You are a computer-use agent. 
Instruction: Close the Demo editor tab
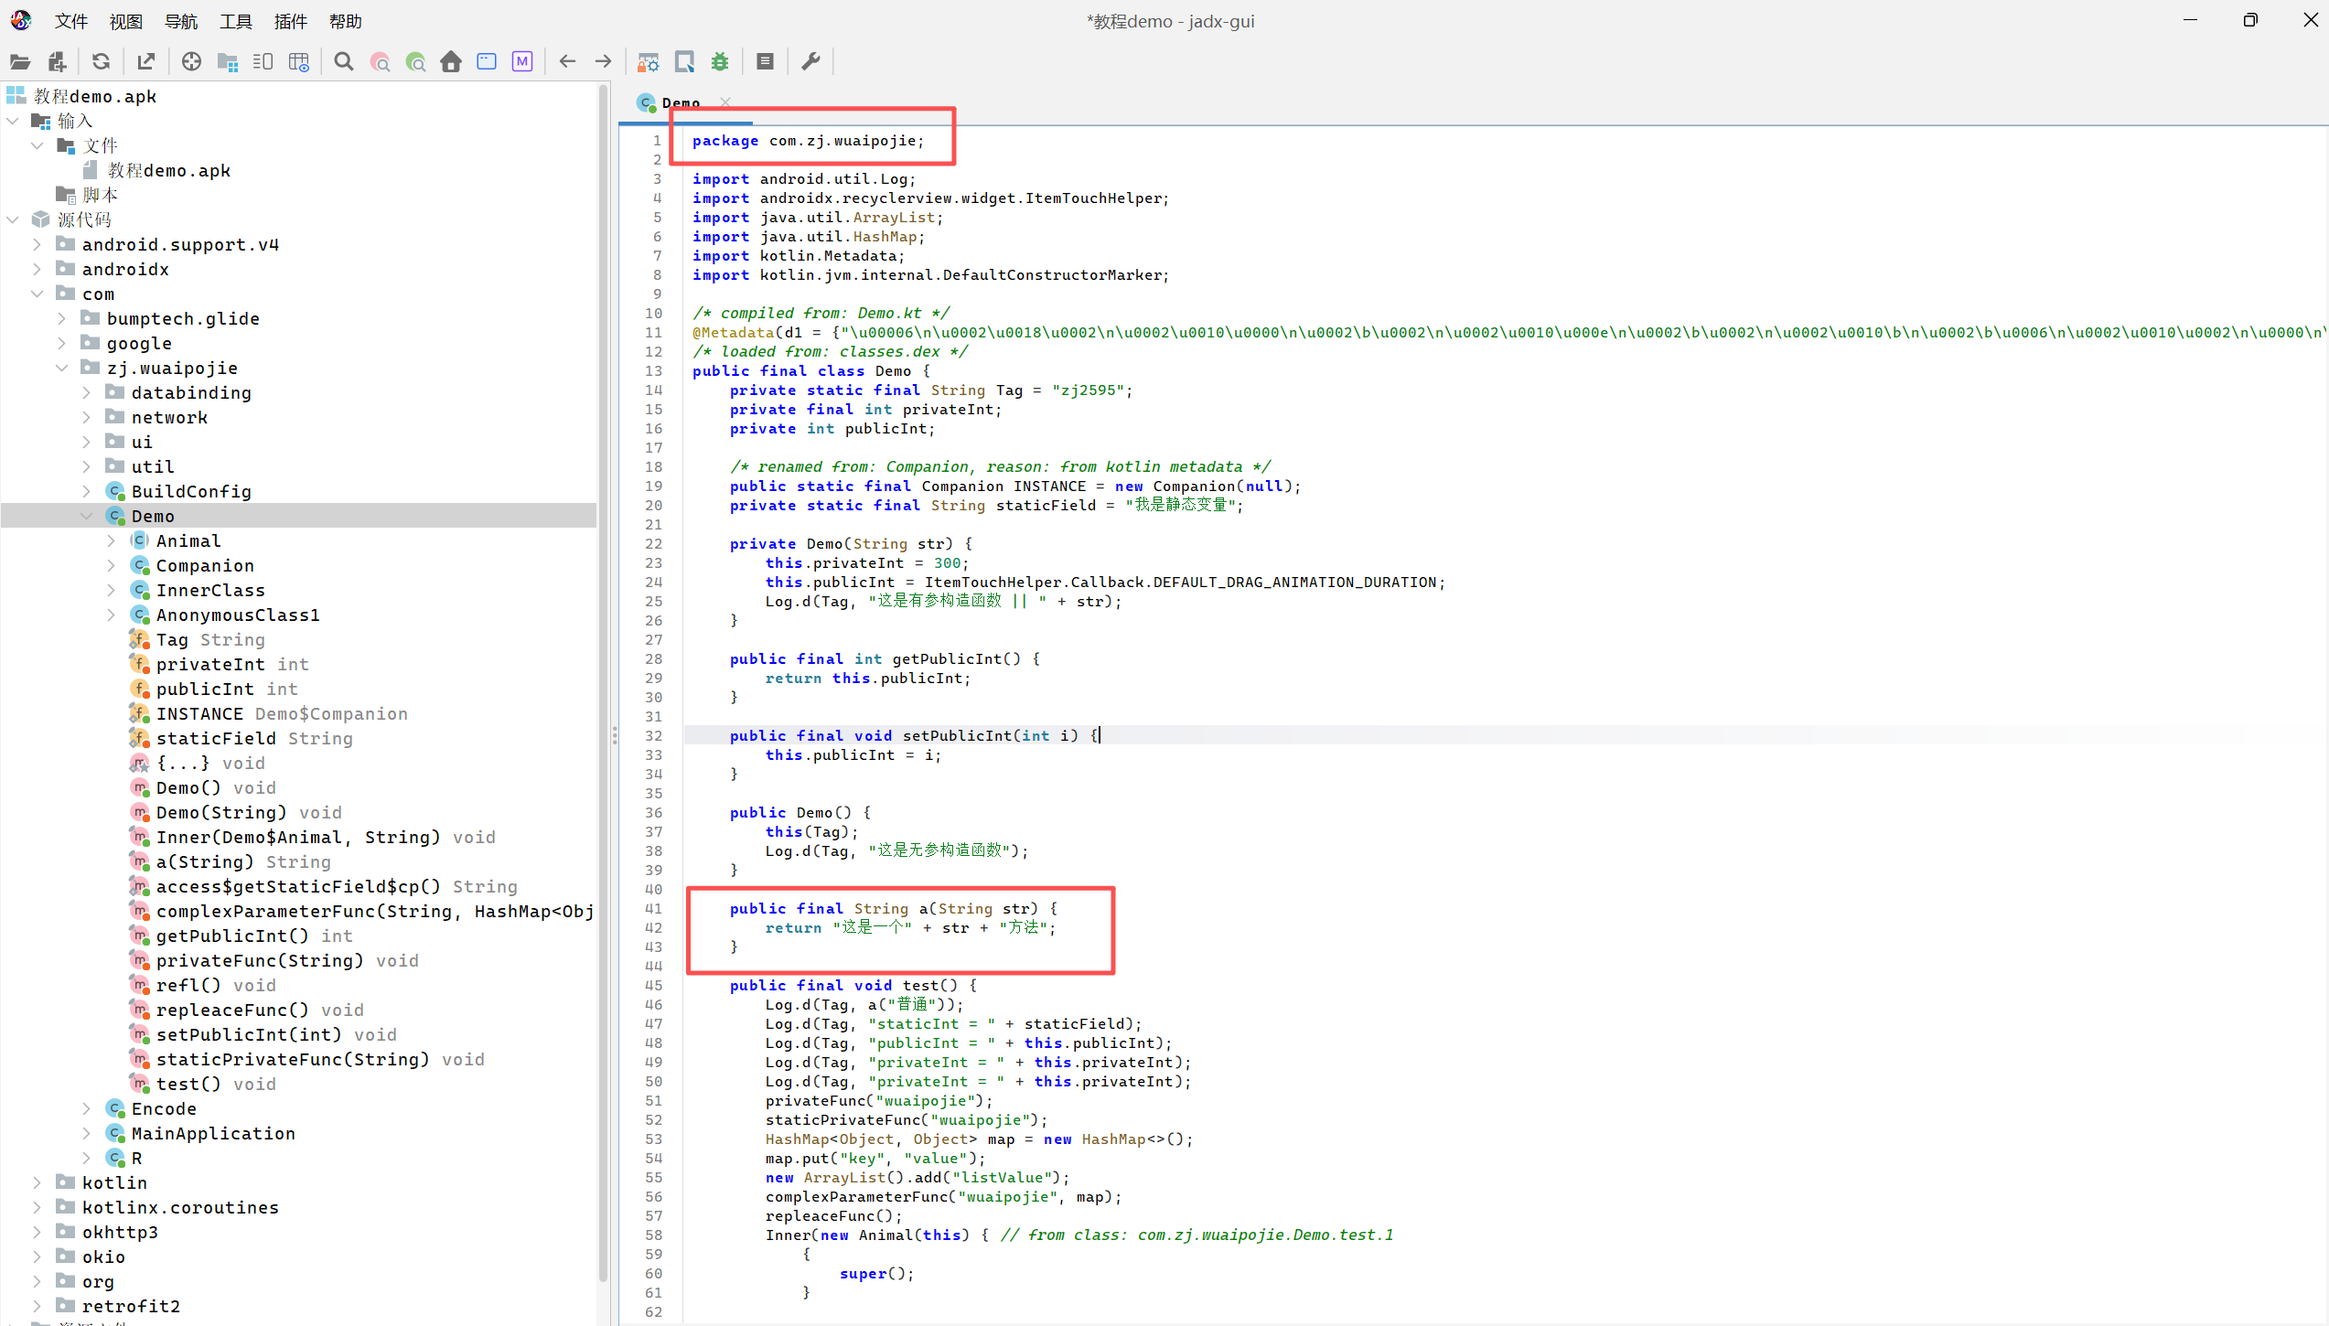(725, 102)
